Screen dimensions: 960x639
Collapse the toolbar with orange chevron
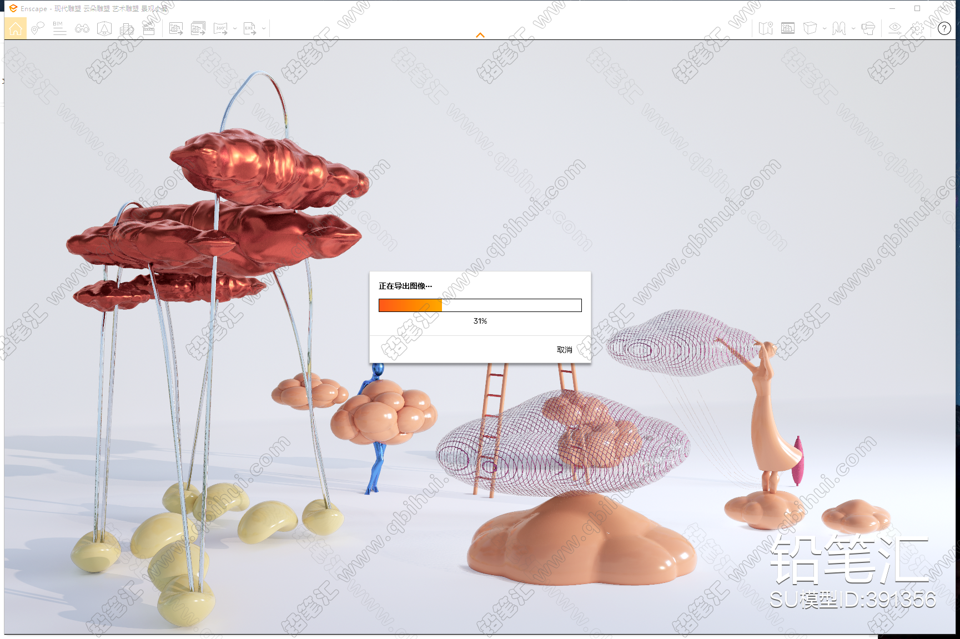[480, 35]
